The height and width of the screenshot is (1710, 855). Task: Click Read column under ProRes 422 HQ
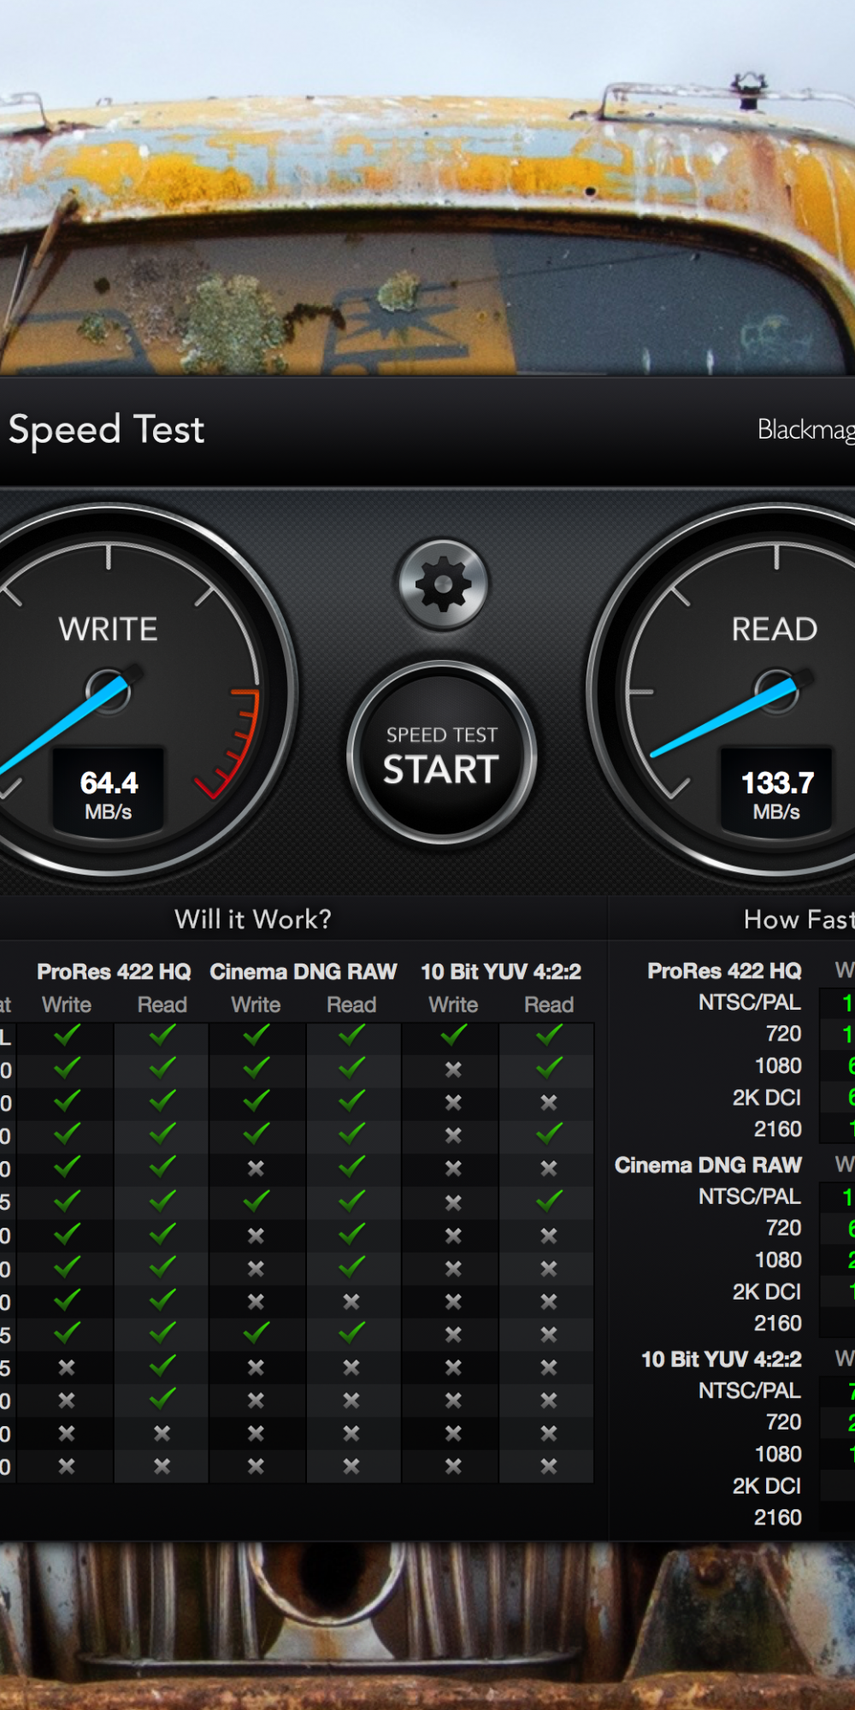pyautogui.click(x=162, y=1005)
